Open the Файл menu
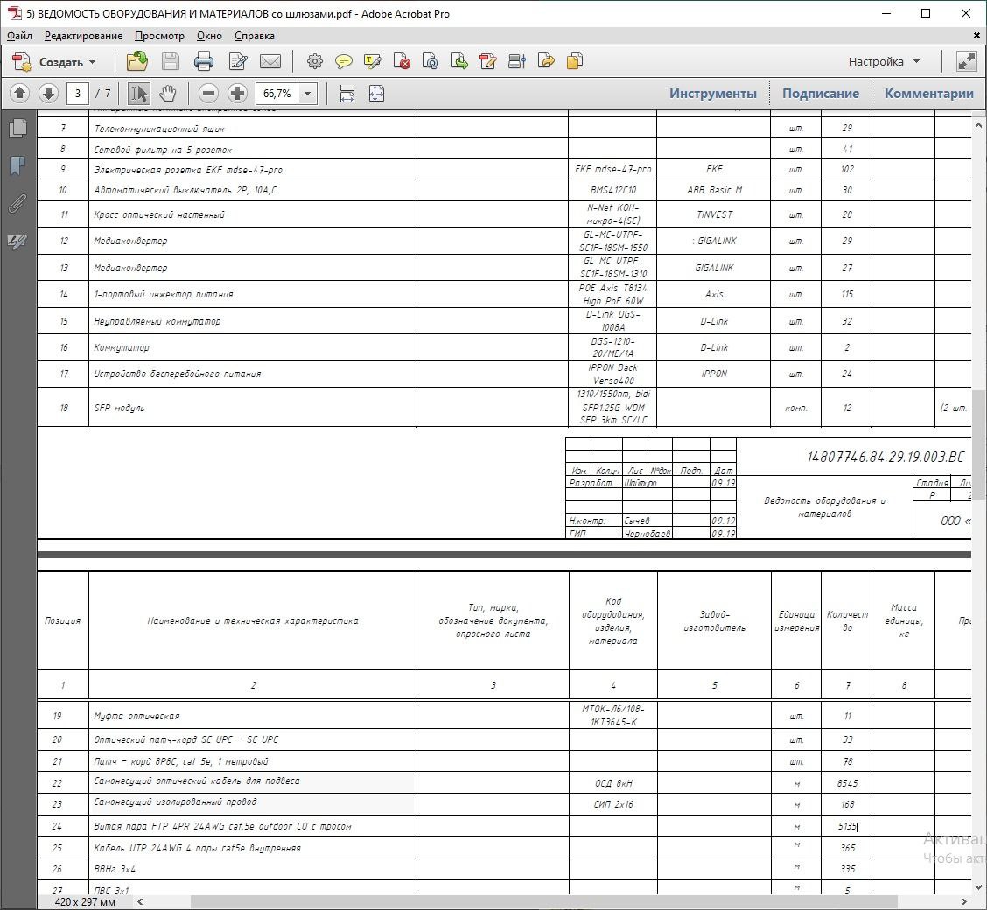The height and width of the screenshot is (910, 987). click(x=19, y=36)
